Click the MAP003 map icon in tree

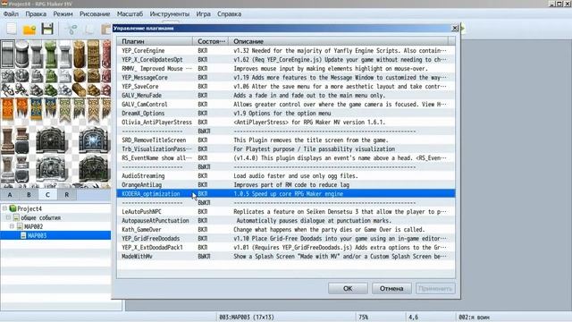click(x=23, y=235)
